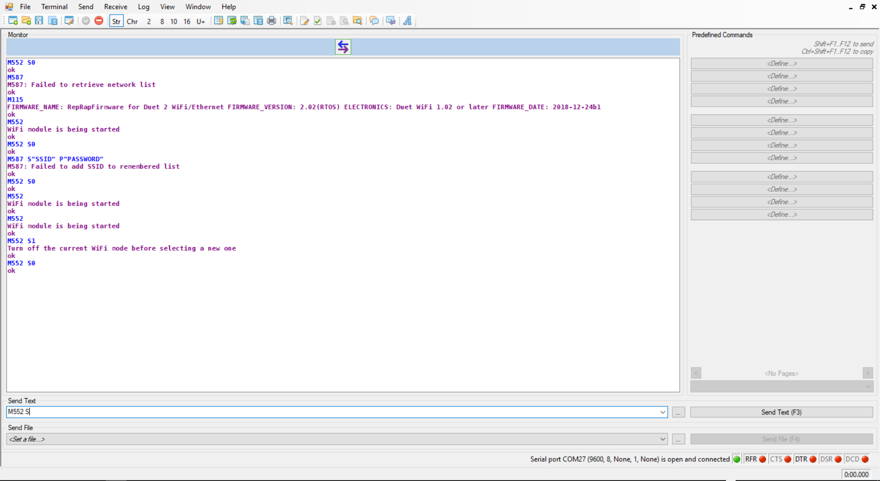Image resolution: width=880 pixels, height=481 pixels.
Task: Click the Send File (F4) button
Action: click(781, 439)
